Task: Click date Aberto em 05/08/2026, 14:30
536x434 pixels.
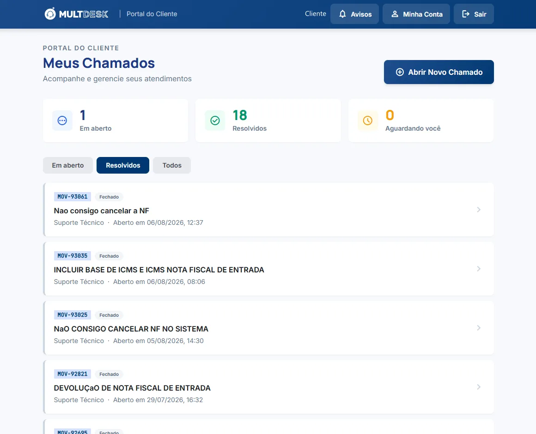Action: tap(158, 341)
